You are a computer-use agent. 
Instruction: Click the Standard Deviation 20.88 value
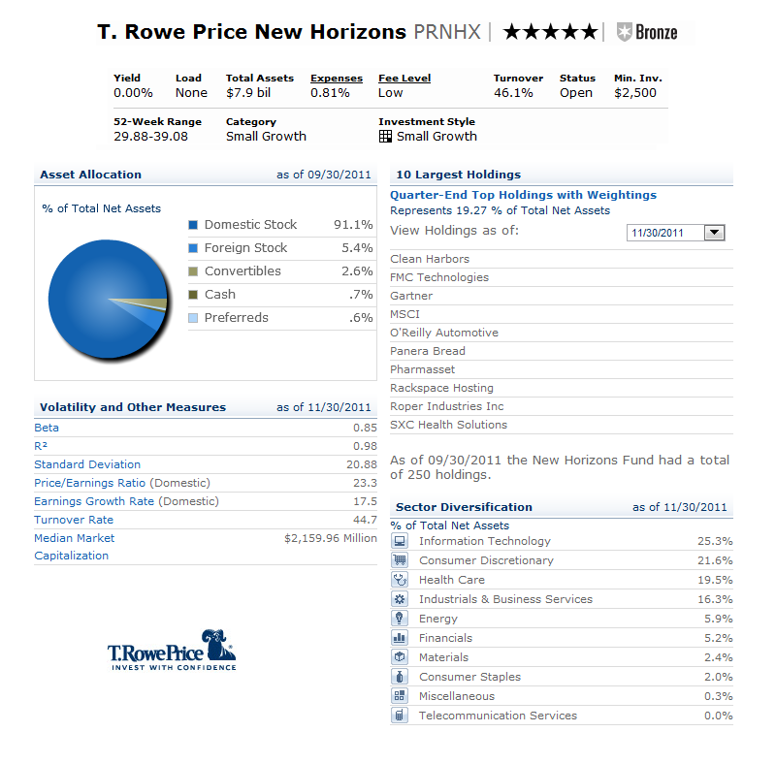pyautogui.click(x=361, y=464)
